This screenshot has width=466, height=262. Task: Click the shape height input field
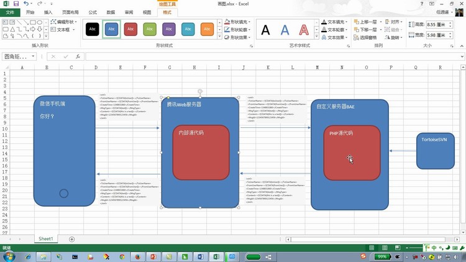[437, 25]
